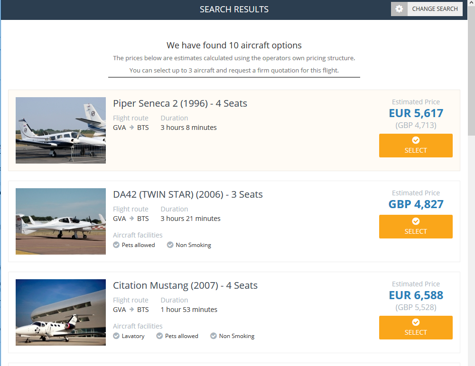The height and width of the screenshot is (366, 475).
Task: Click the Piper Seneca 2 (1996) title
Action: pos(180,103)
